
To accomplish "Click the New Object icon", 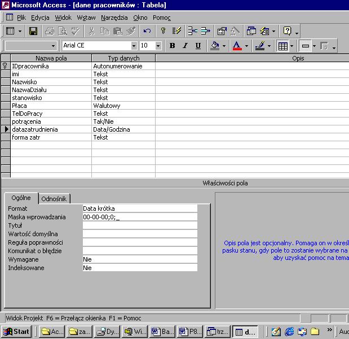I will pyautogui.click(x=264, y=31).
